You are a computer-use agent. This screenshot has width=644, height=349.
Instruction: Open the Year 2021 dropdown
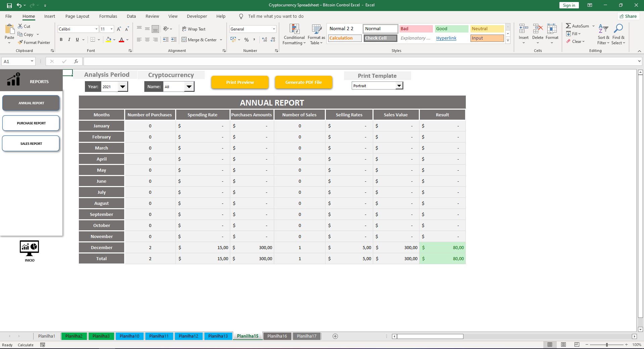click(123, 87)
